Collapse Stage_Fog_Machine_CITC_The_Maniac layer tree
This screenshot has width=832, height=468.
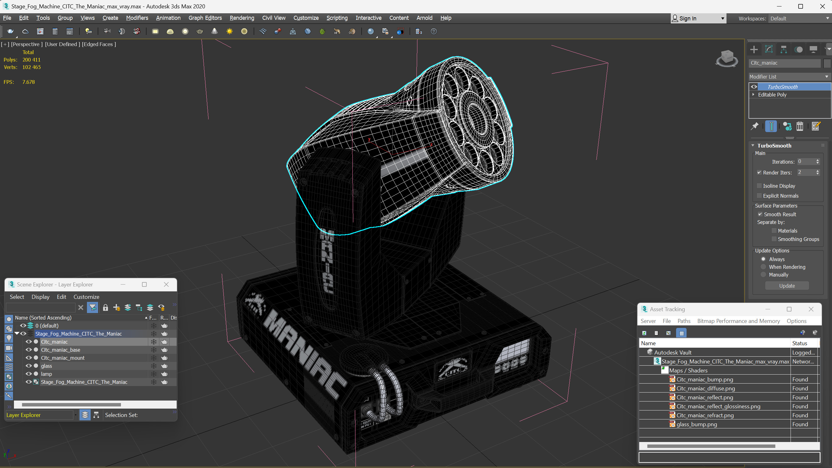tap(17, 334)
